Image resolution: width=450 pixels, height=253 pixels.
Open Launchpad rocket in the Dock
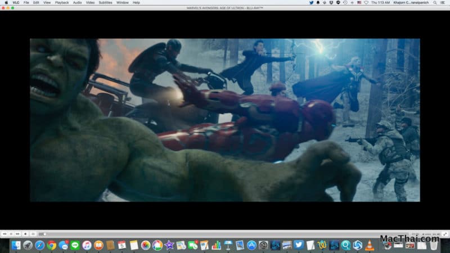tap(28, 245)
